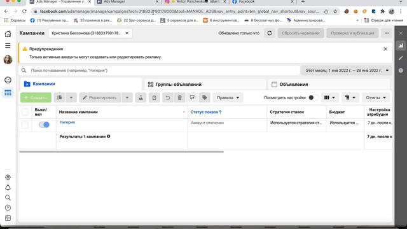The height and width of the screenshot is (229, 407).
Task: Click the Редактировать button
Action: 100,97
